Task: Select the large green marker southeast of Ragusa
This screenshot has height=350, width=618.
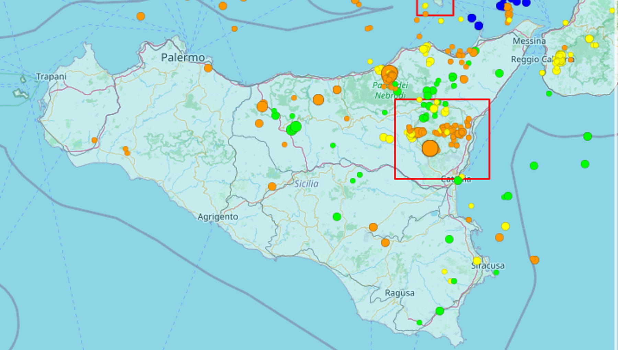Action: [440, 311]
